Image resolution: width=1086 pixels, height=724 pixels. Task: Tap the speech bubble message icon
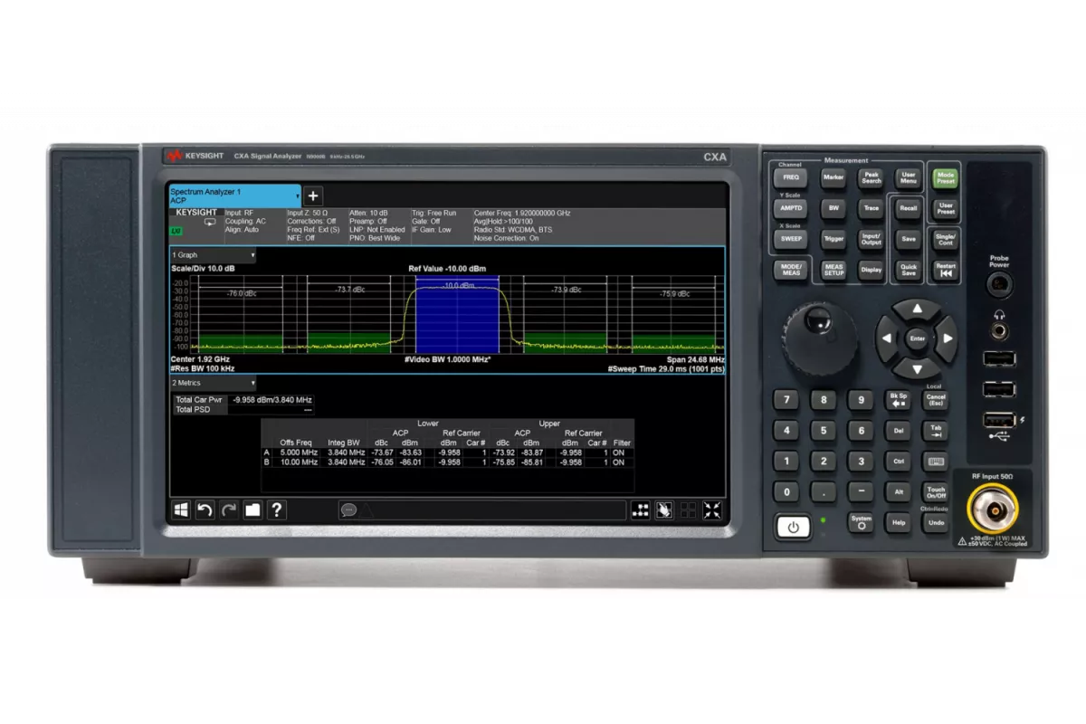pos(348,510)
